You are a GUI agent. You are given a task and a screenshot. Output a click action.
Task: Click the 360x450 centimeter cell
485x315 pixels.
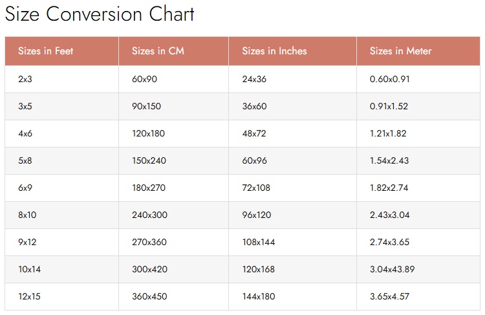[173, 297]
